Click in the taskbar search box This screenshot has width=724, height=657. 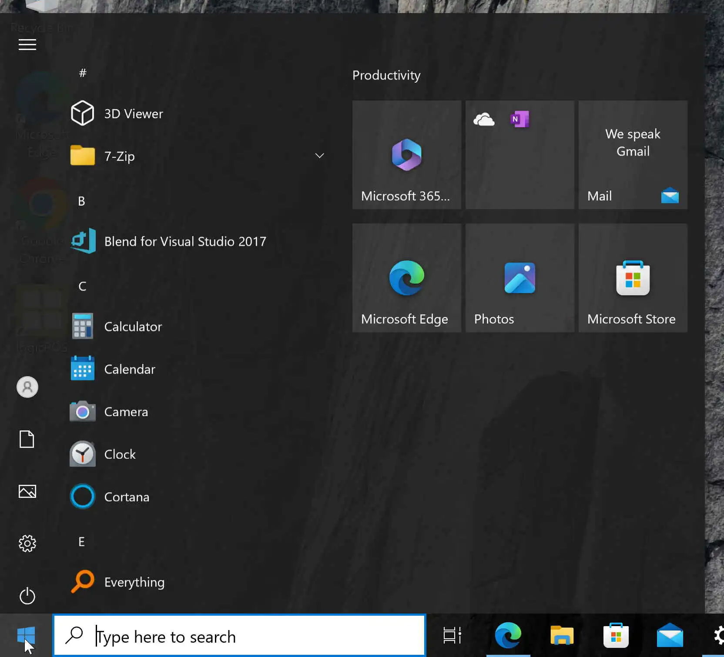pyautogui.click(x=239, y=636)
